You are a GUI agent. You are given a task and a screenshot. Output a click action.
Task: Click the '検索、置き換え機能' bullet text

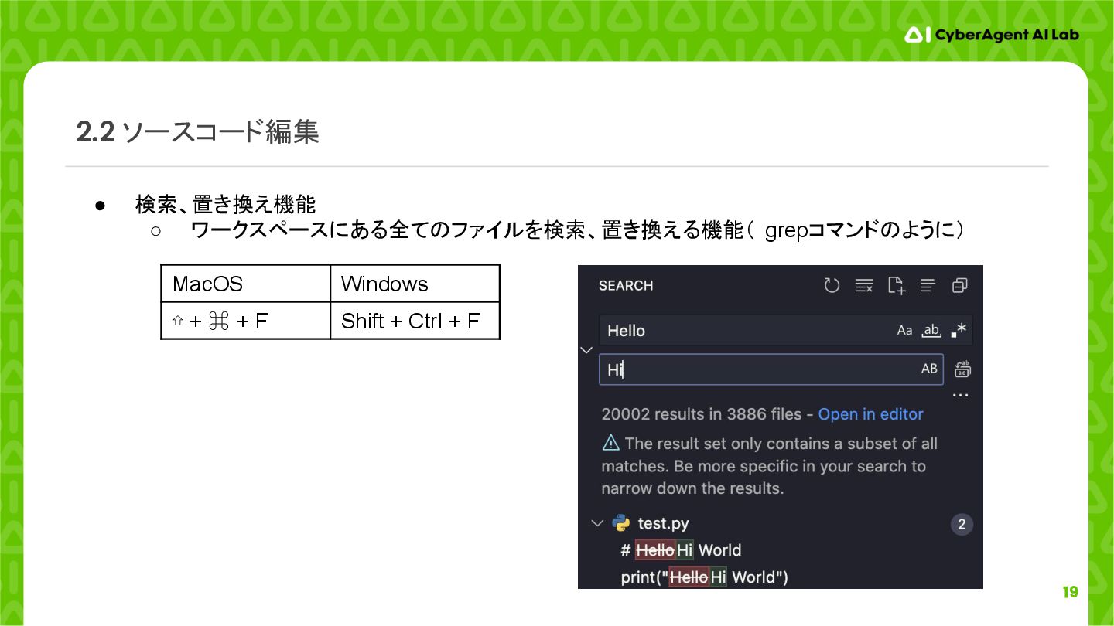click(226, 205)
